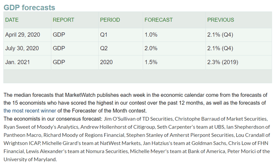This screenshot has width=273, height=163.
Task: Click the GDP forecasts heading
Action: pos(29,8)
